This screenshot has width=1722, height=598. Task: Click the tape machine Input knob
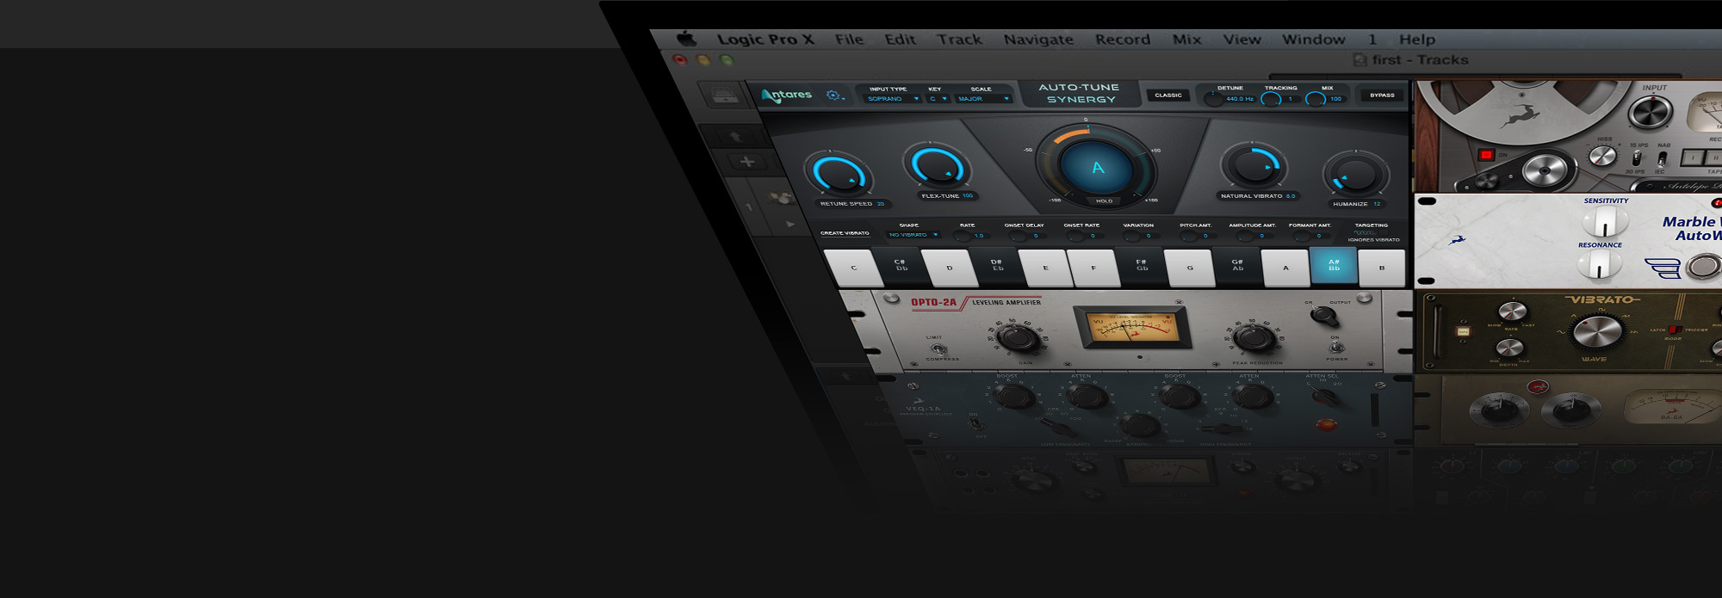pos(1651,113)
